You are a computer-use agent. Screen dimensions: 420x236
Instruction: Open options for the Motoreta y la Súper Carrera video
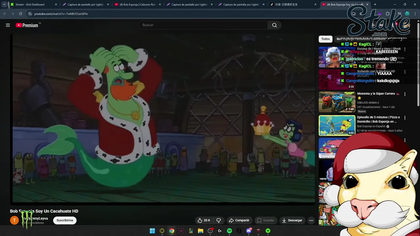tap(405, 94)
